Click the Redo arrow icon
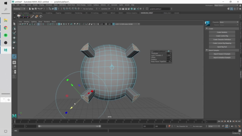 (x=41, y=9)
